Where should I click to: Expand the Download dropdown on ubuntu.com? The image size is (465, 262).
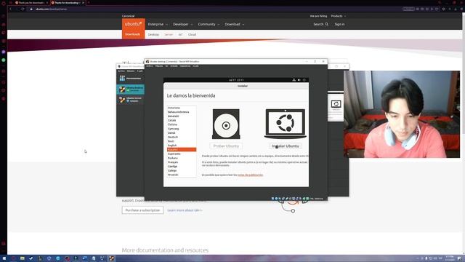234,24
